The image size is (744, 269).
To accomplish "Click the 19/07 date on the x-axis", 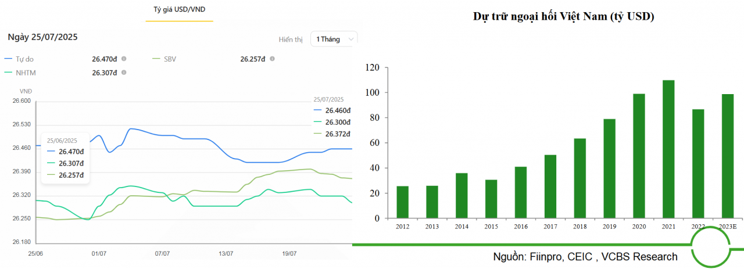I will [289, 253].
